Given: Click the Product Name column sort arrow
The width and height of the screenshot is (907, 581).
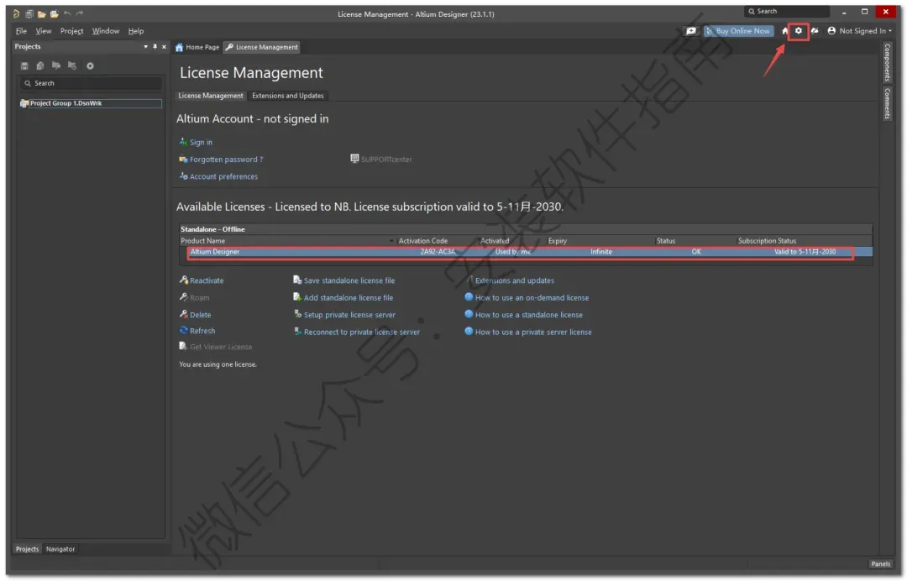Looking at the screenshot, I should (391, 240).
